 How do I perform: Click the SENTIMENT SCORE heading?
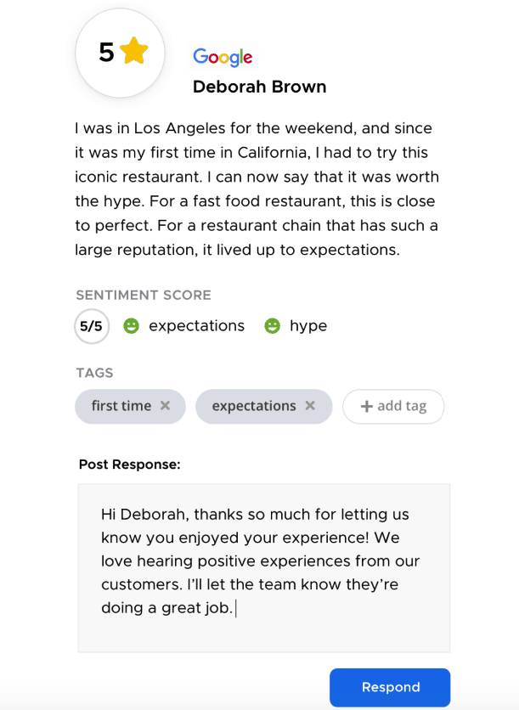pos(144,296)
